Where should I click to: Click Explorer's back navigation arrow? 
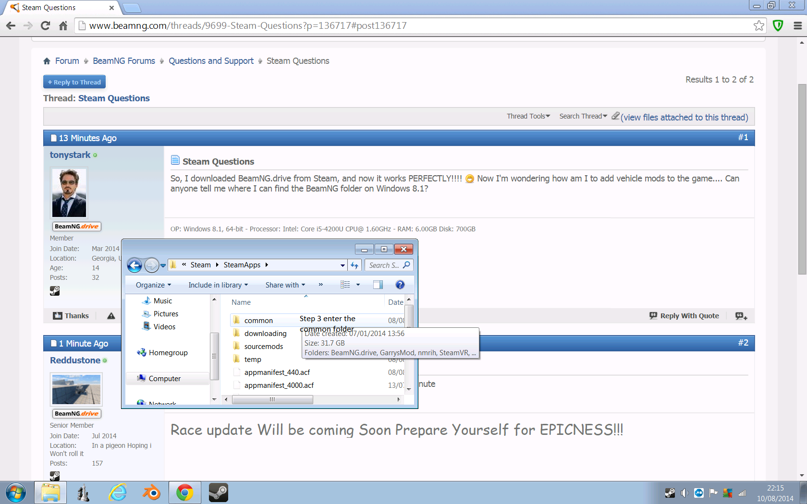pyautogui.click(x=134, y=265)
